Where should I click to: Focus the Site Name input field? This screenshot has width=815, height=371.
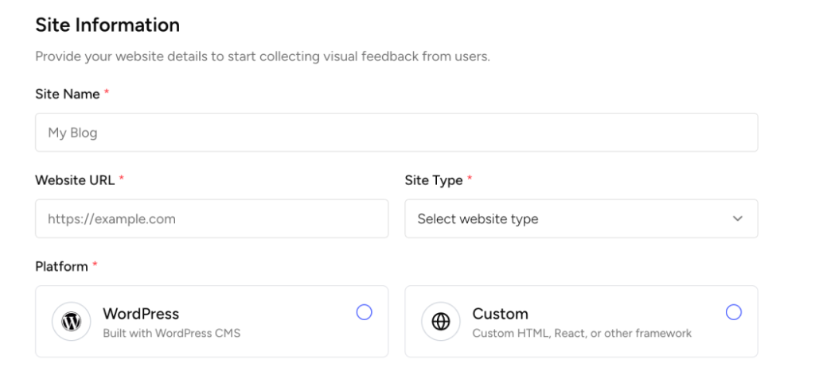tap(396, 133)
